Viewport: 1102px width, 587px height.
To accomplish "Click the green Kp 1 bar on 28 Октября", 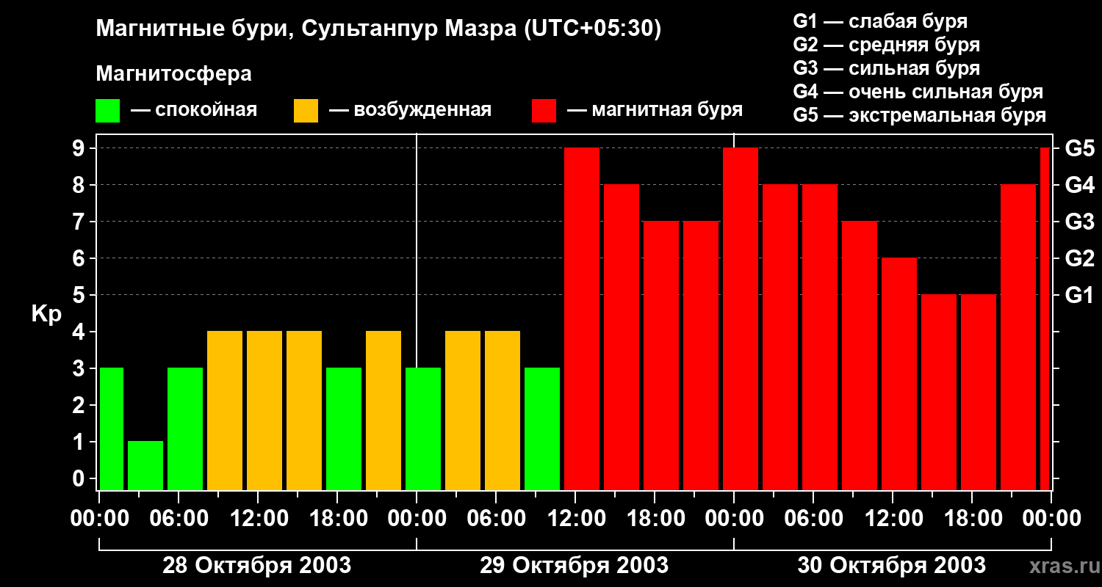I will click(x=145, y=465).
